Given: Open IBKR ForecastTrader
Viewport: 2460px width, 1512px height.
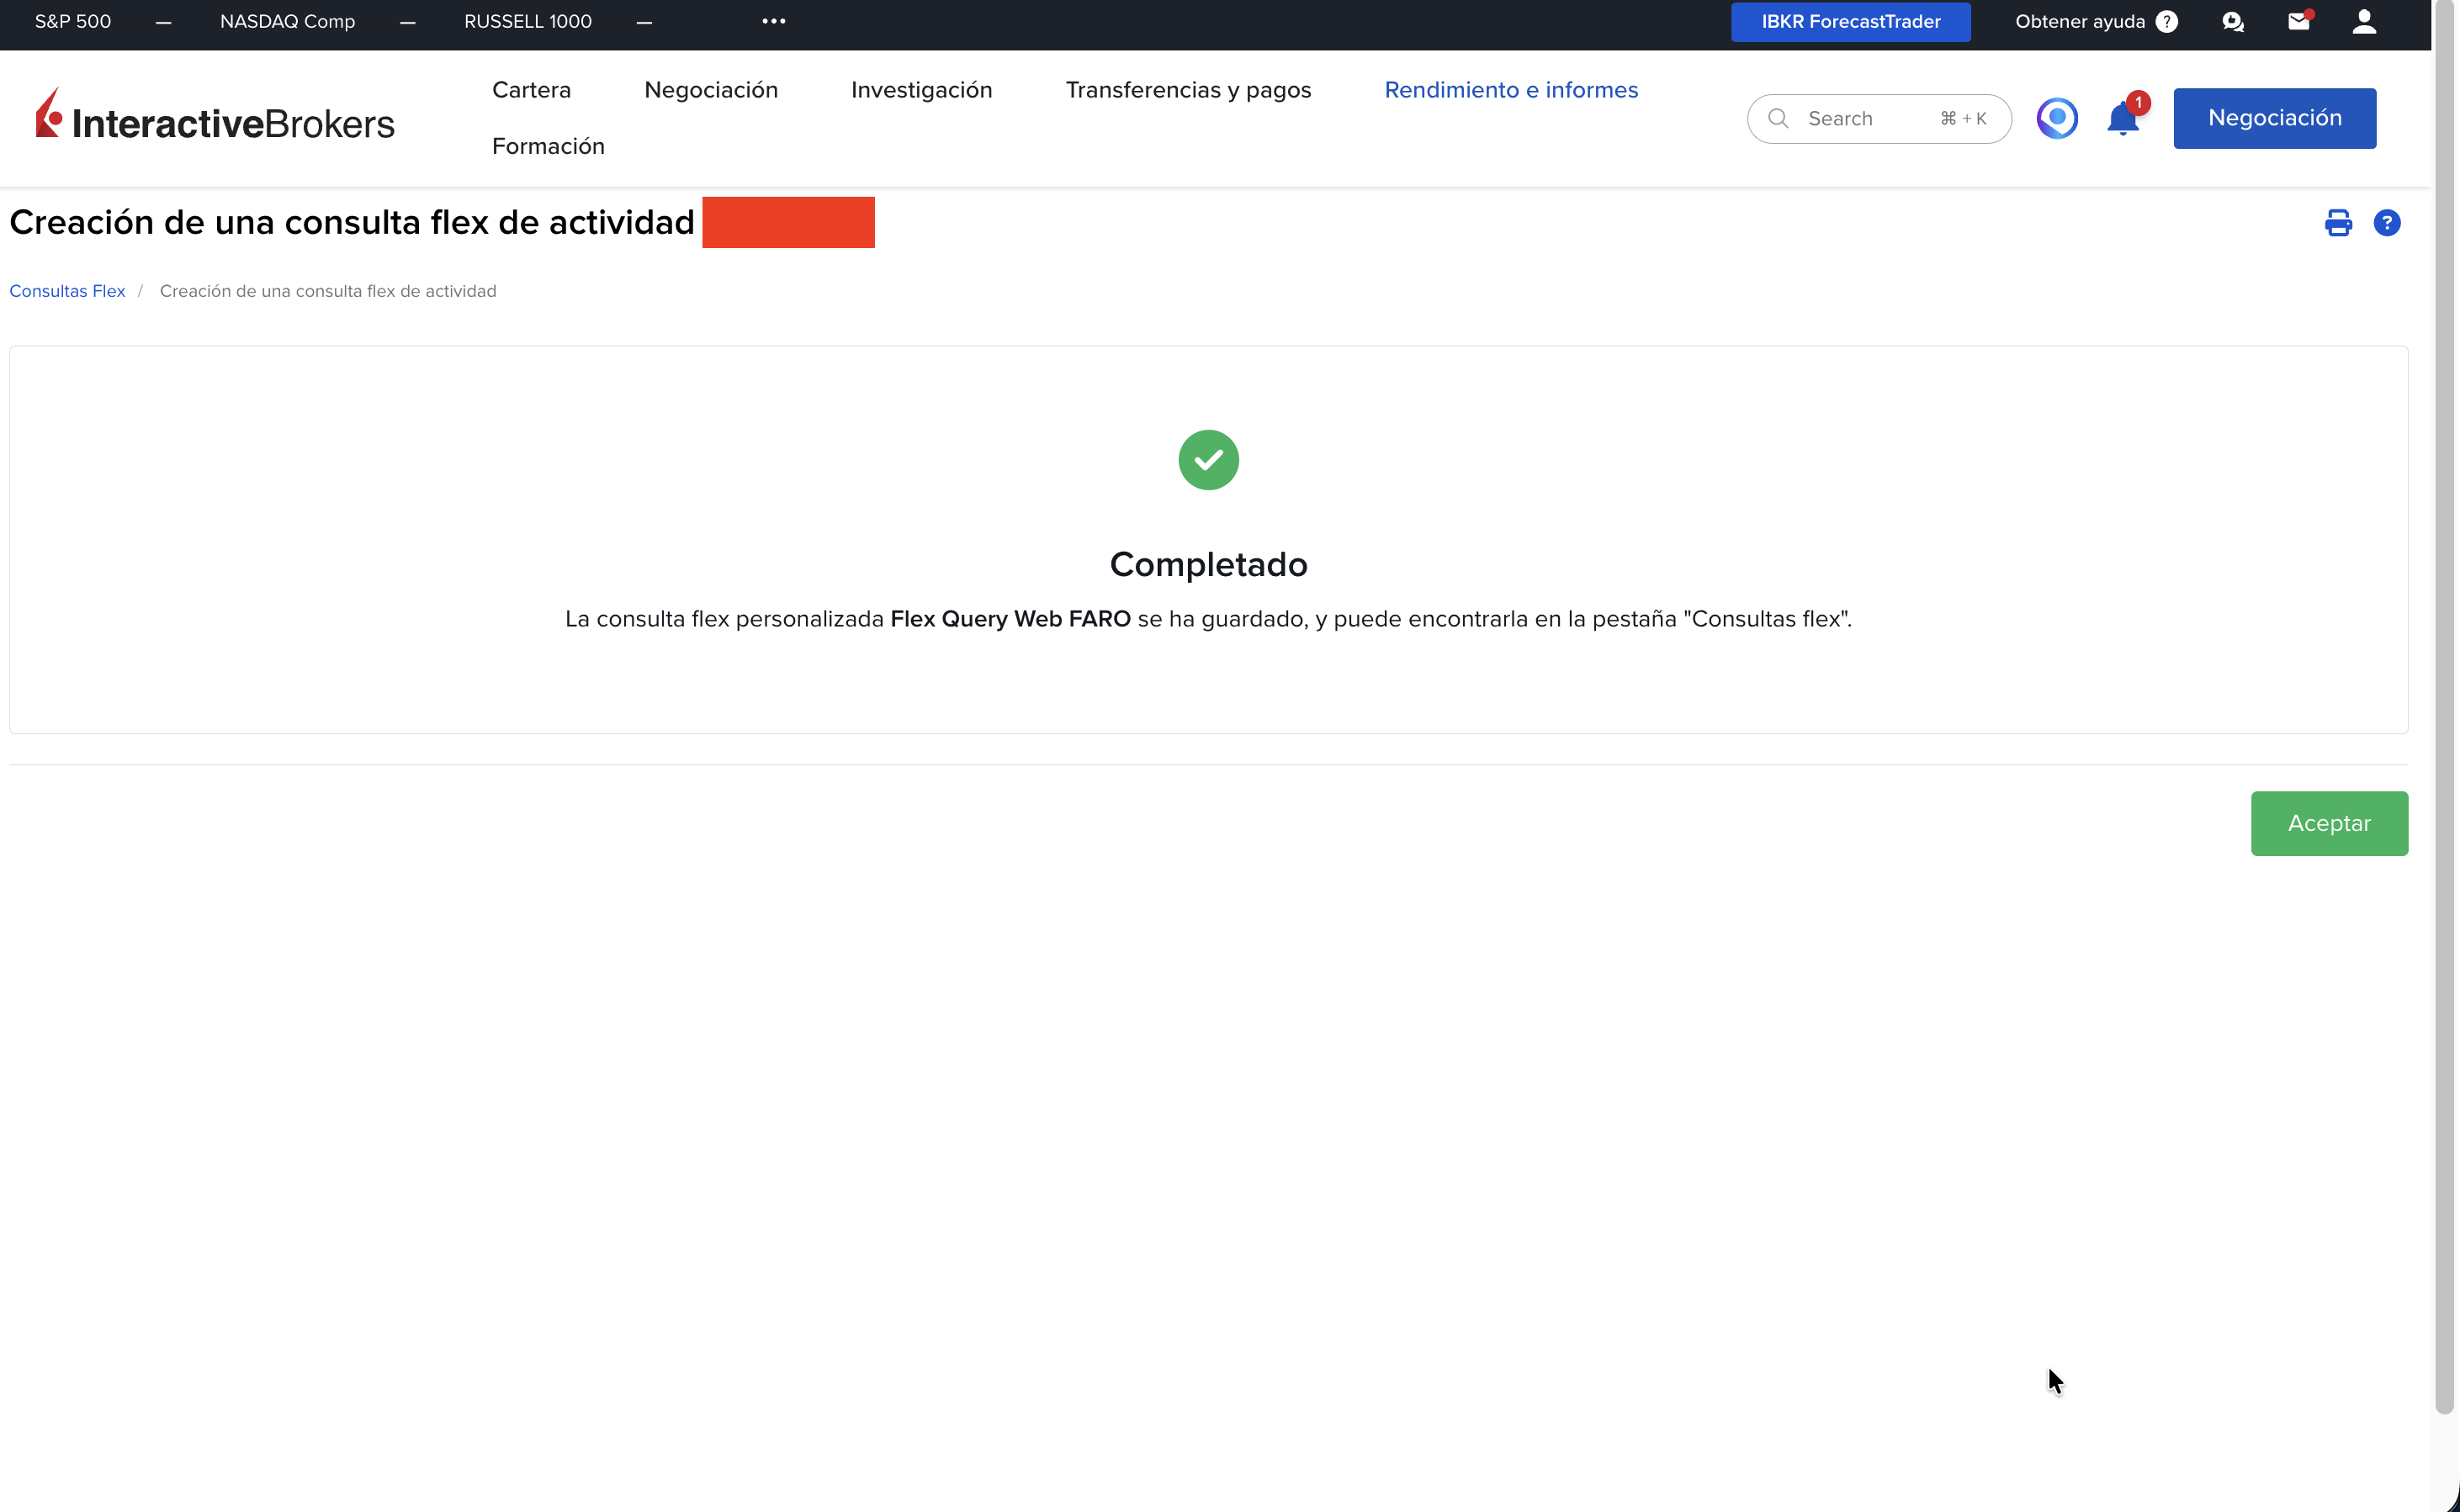Looking at the screenshot, I should pos(1851,22).
